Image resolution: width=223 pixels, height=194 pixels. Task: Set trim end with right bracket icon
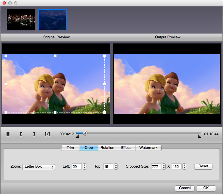pyautogui.click(x=34, y=134)
